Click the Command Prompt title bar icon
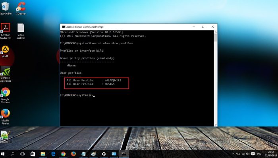This screenshot has height=158, width=278. [64, 27]
